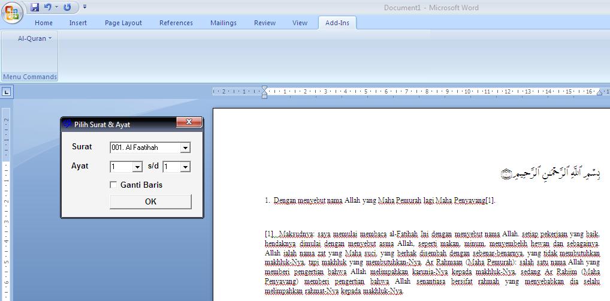Screen dimensions: 610x301
Task: Click the vertical ruler on the left
Action: (6, 204)
